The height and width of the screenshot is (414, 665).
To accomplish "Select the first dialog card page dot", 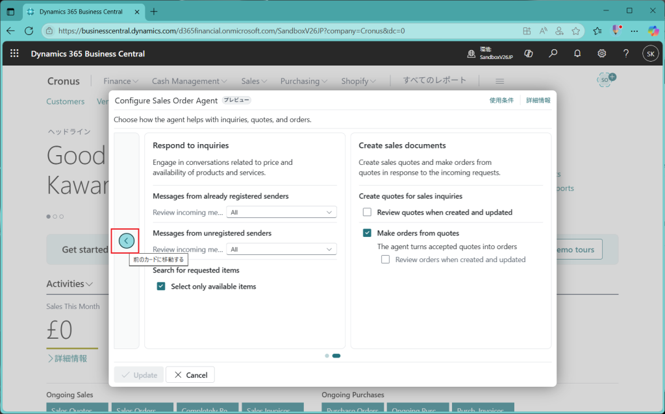I will (327, 356).
